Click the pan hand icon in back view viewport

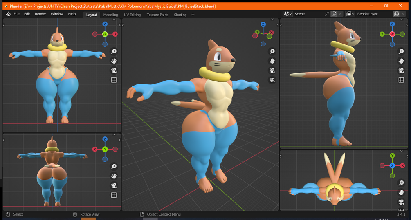point(114,176)
